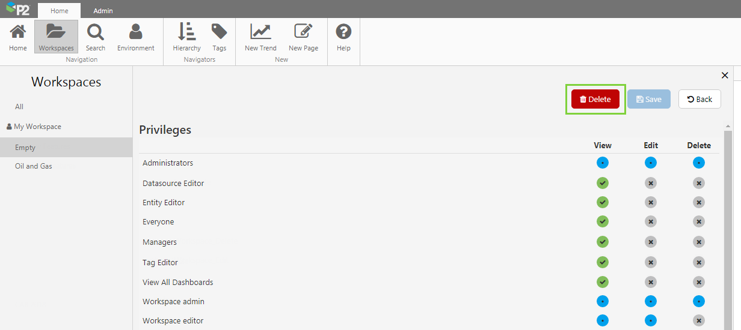The width and height of the screenshot is (741, 330).
Task: Create a New Trend
Action: point(260,37)
